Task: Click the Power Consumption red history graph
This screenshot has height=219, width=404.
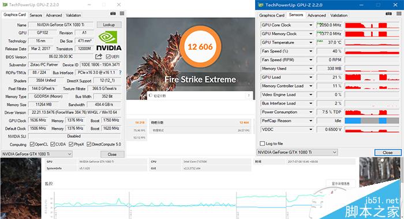Action: [372, 112]
